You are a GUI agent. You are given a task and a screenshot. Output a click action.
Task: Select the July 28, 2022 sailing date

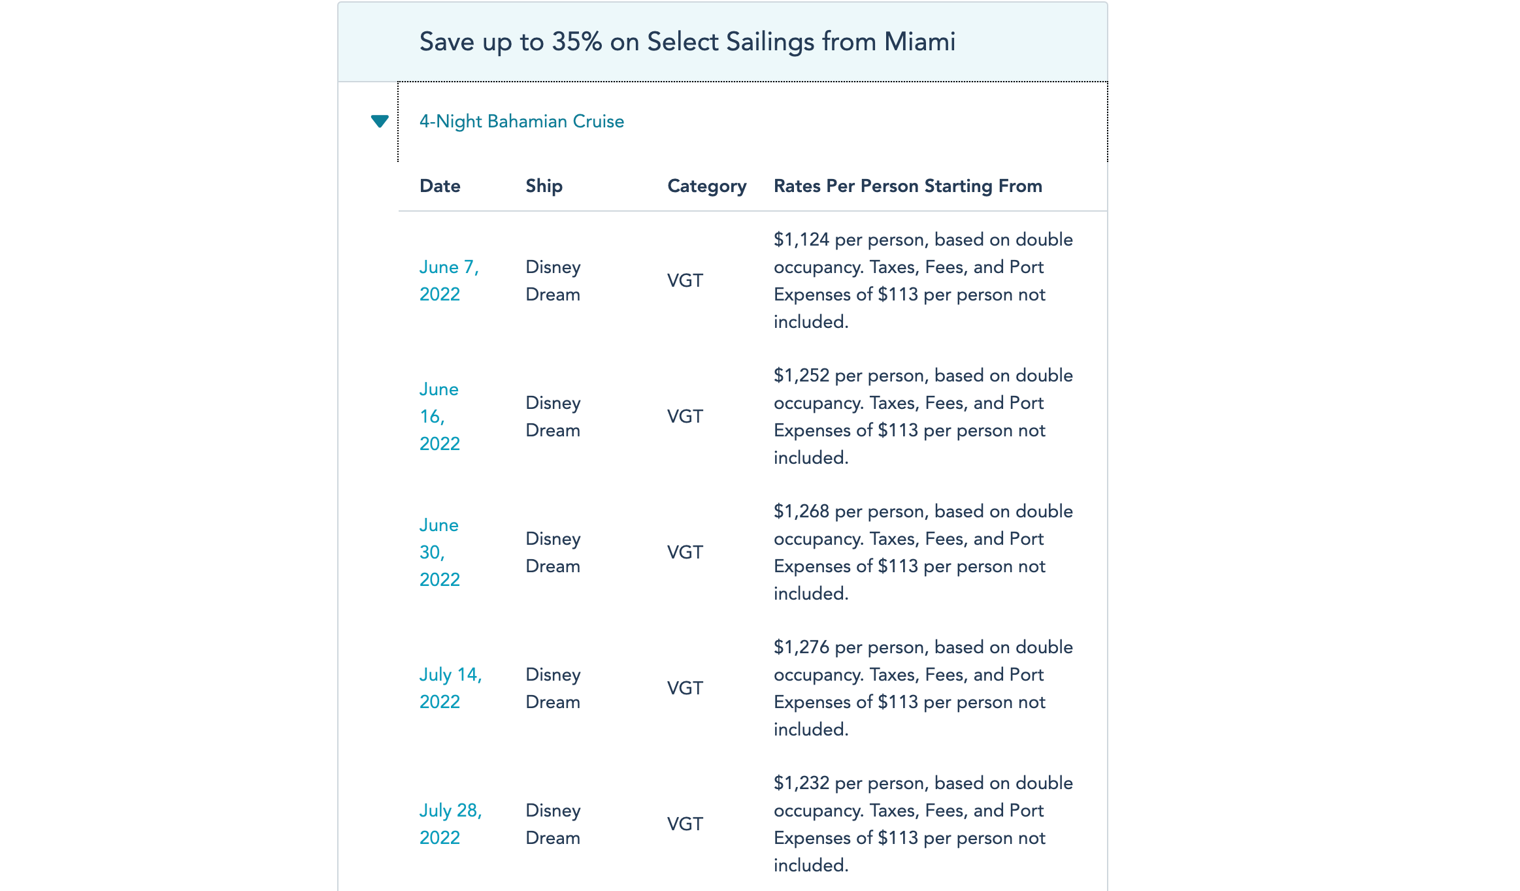click(451, 824)
